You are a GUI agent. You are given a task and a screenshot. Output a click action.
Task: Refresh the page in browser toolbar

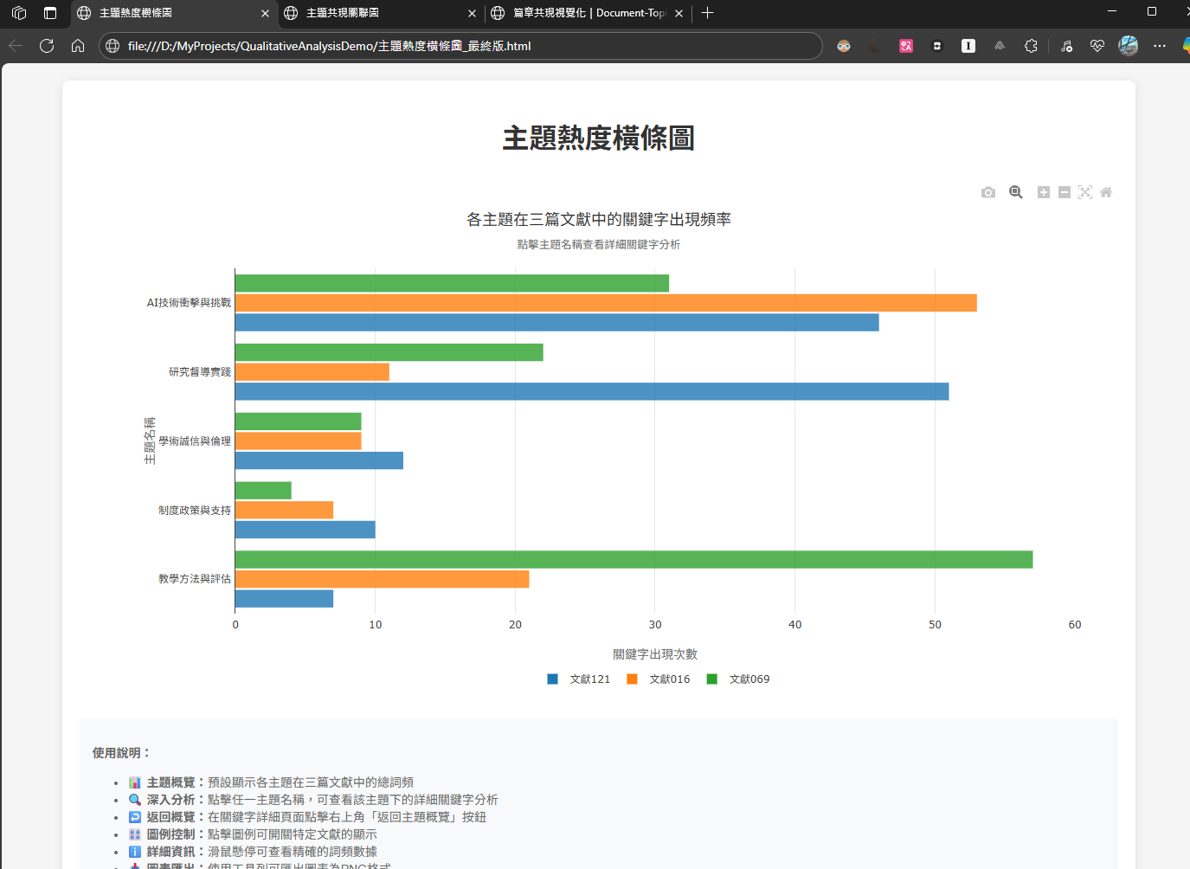pyautogui.click(x=47, y=46)
